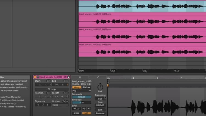
Task: Open the clip color chooser triangle
Action: 38,77
